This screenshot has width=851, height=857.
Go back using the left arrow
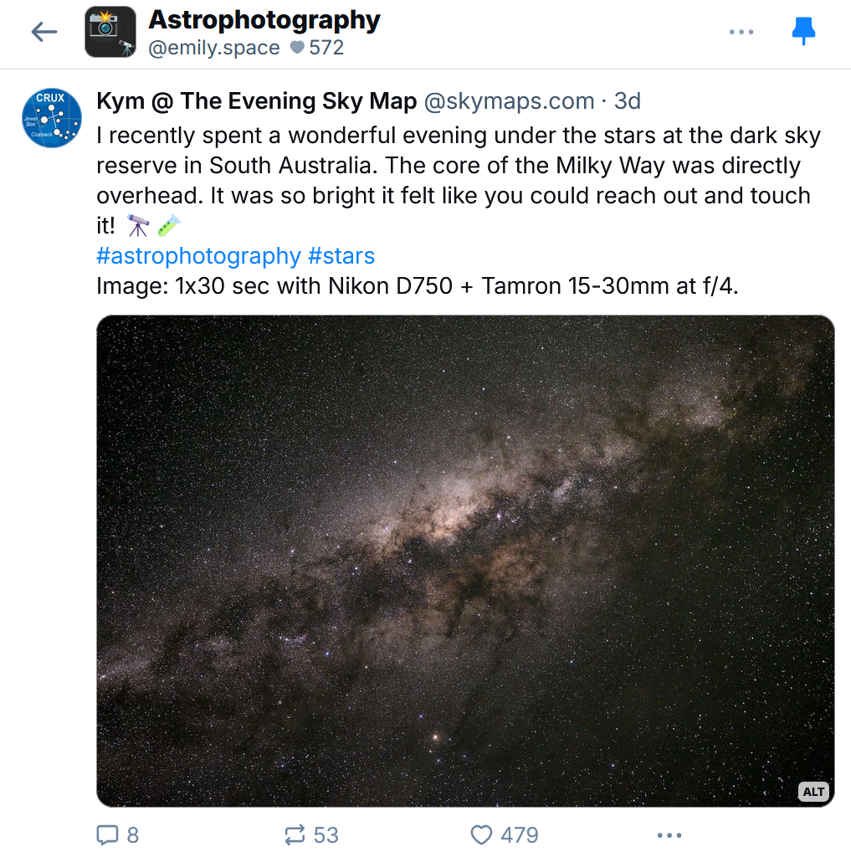tap(44, 32)
